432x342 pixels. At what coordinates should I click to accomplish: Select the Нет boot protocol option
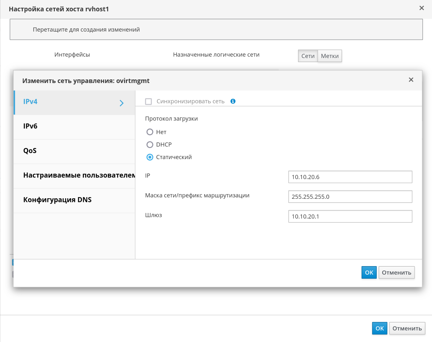click(150, 132)
